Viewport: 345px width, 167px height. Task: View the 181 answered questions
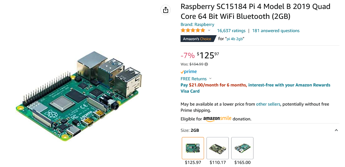click(276, 31)
